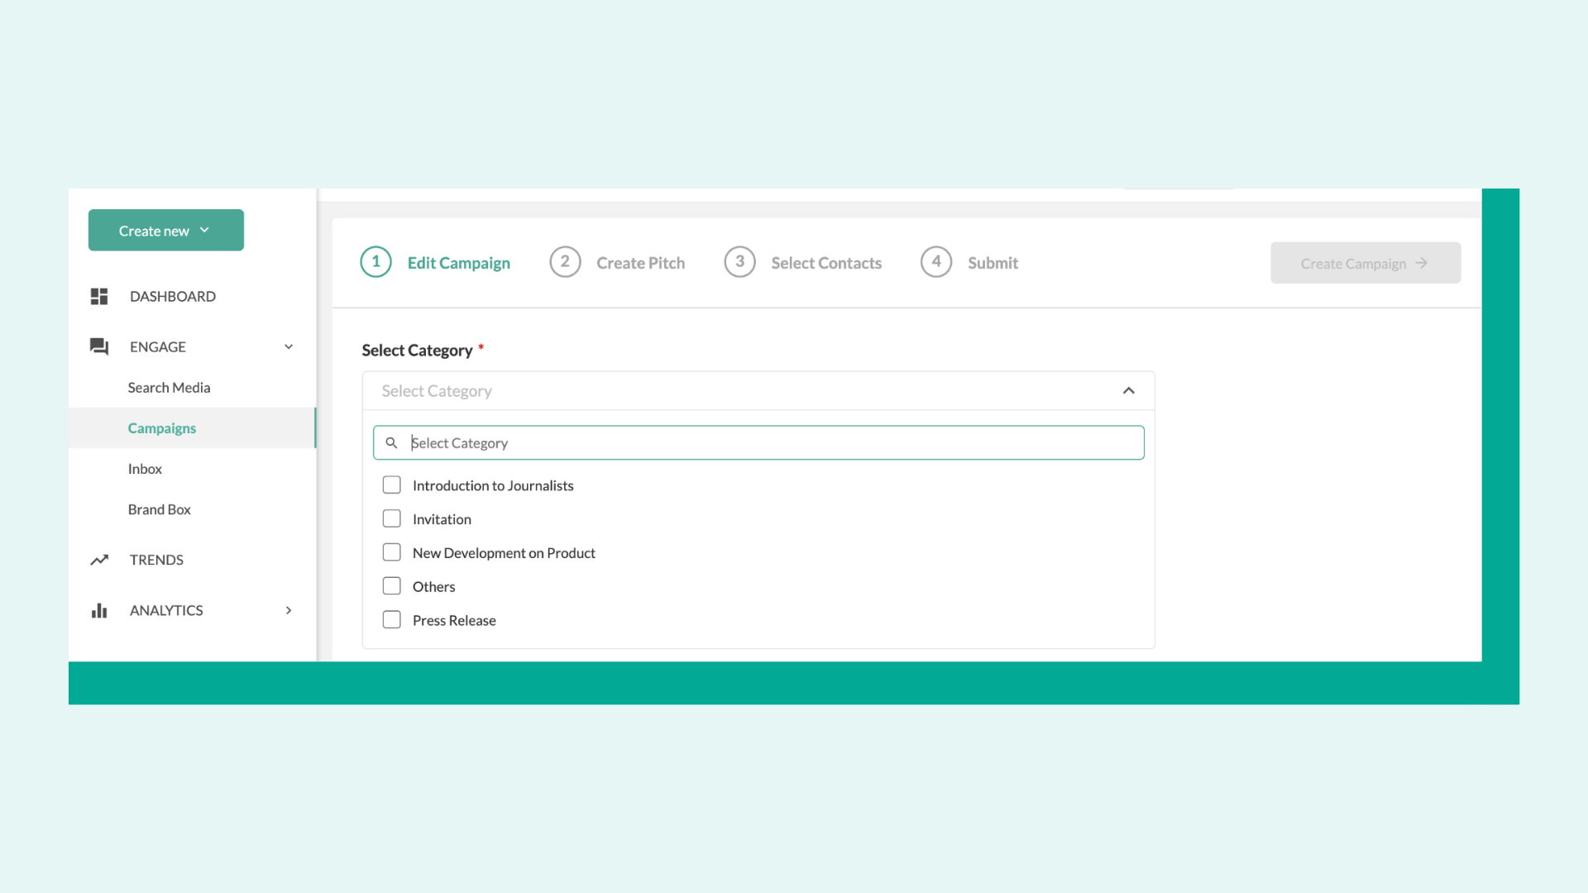Tick the Invitation checkbox

point(392,519)
